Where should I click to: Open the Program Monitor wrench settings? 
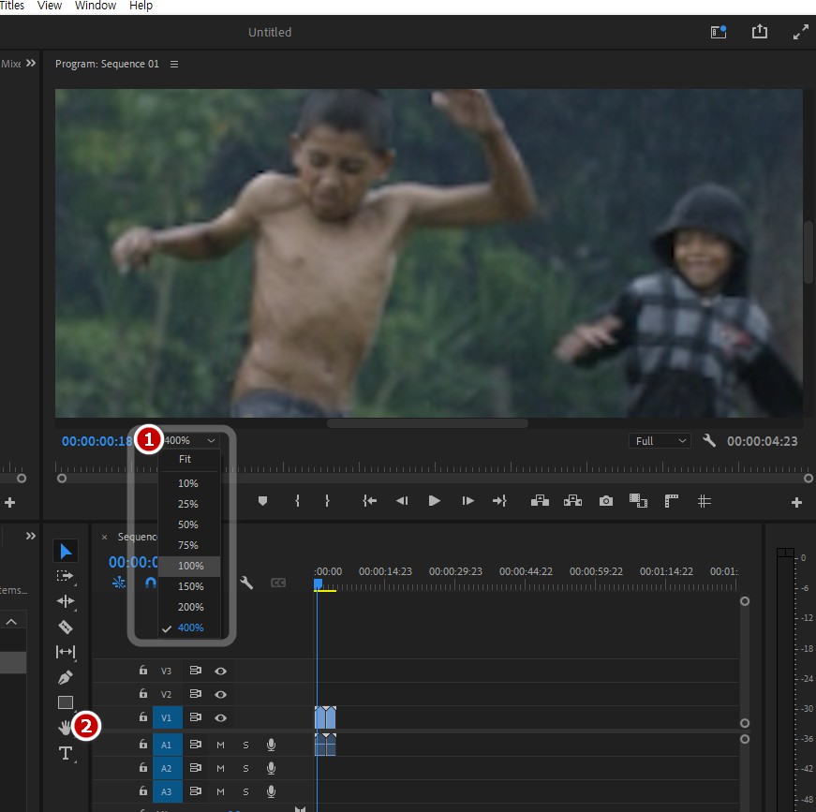pyautogui.click(x=709, y=440)
